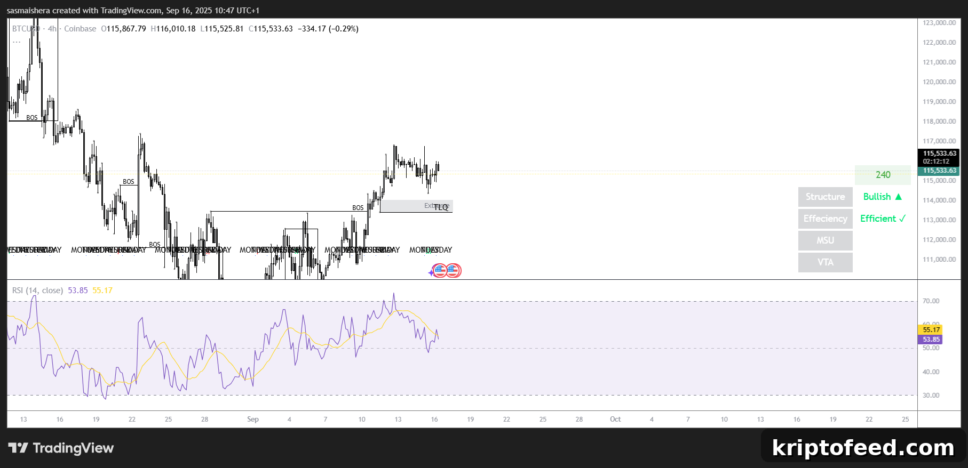Click the low value 115,525.81
The height and width of the screenshot is (468, 968).
tap(224, 29)
